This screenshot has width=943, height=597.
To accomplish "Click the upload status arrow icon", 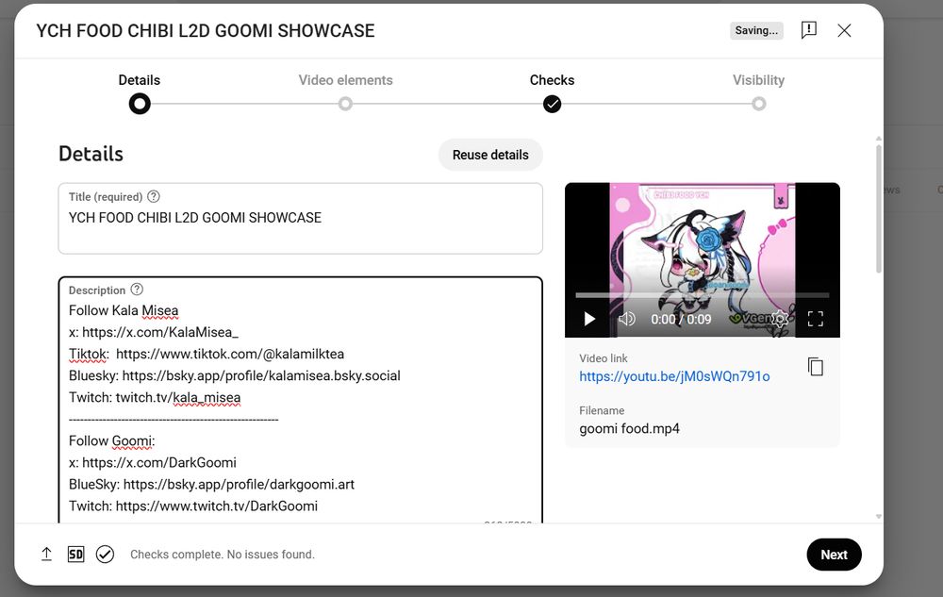I will (x=46, y=555).
